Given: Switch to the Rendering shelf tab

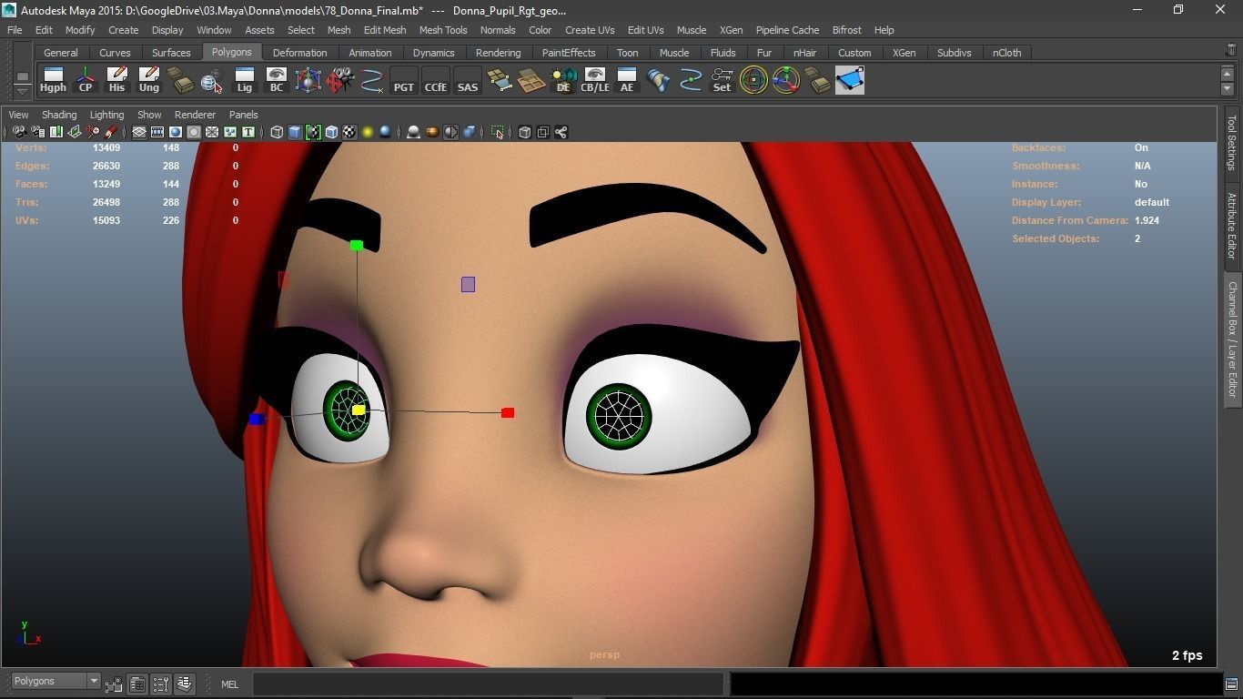Looking at the screenshot, I should coord(498,53).
